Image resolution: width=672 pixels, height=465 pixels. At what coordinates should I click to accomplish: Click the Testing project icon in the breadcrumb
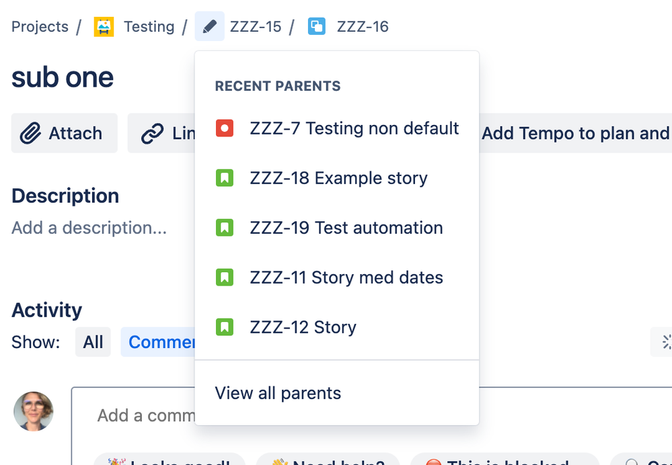coord(103,26)
